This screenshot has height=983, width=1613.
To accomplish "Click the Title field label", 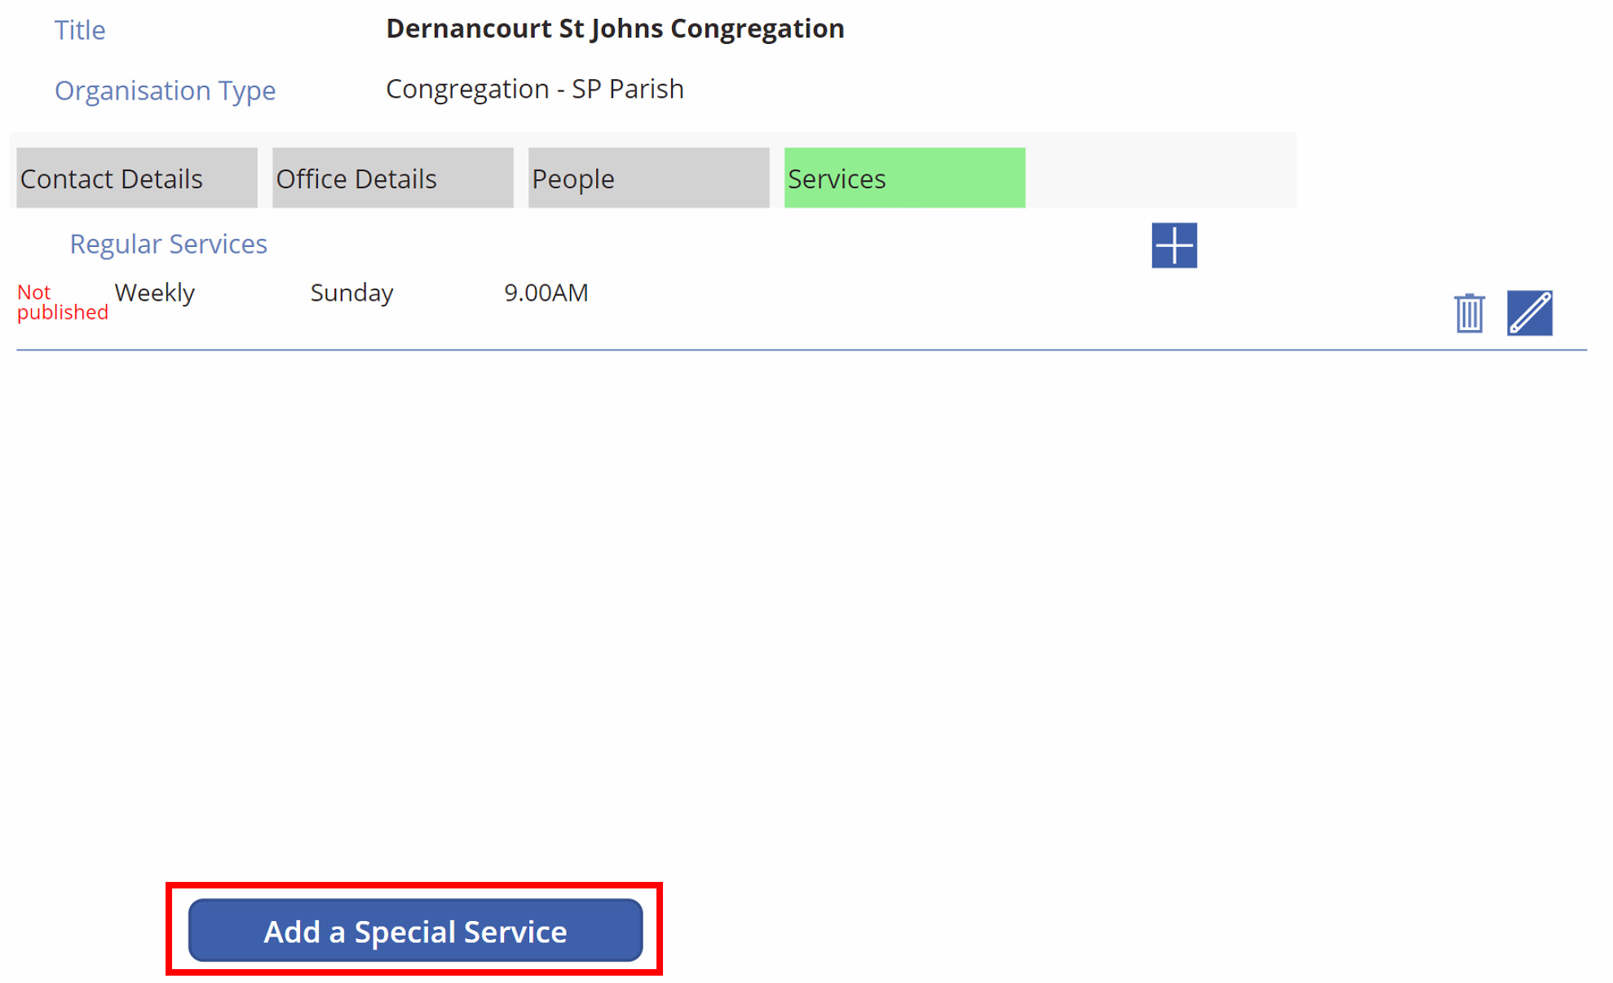I will [80, 30].
